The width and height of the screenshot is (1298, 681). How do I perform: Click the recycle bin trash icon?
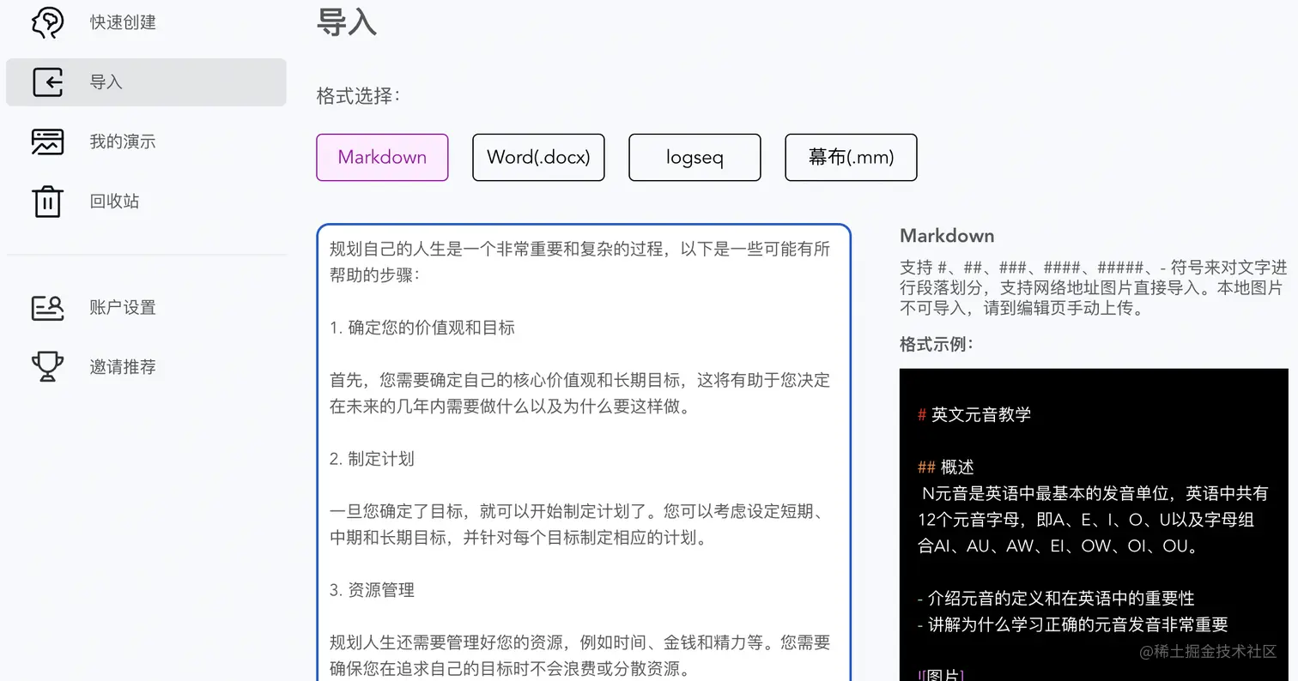click(x=47, y=202)
